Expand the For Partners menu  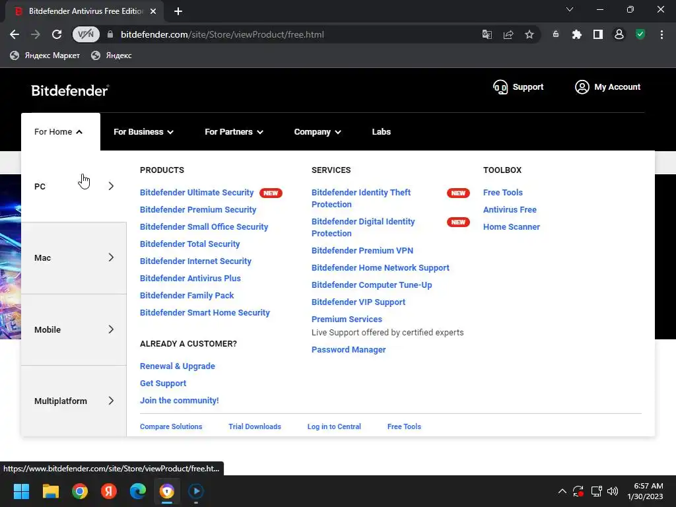(234, 132)
